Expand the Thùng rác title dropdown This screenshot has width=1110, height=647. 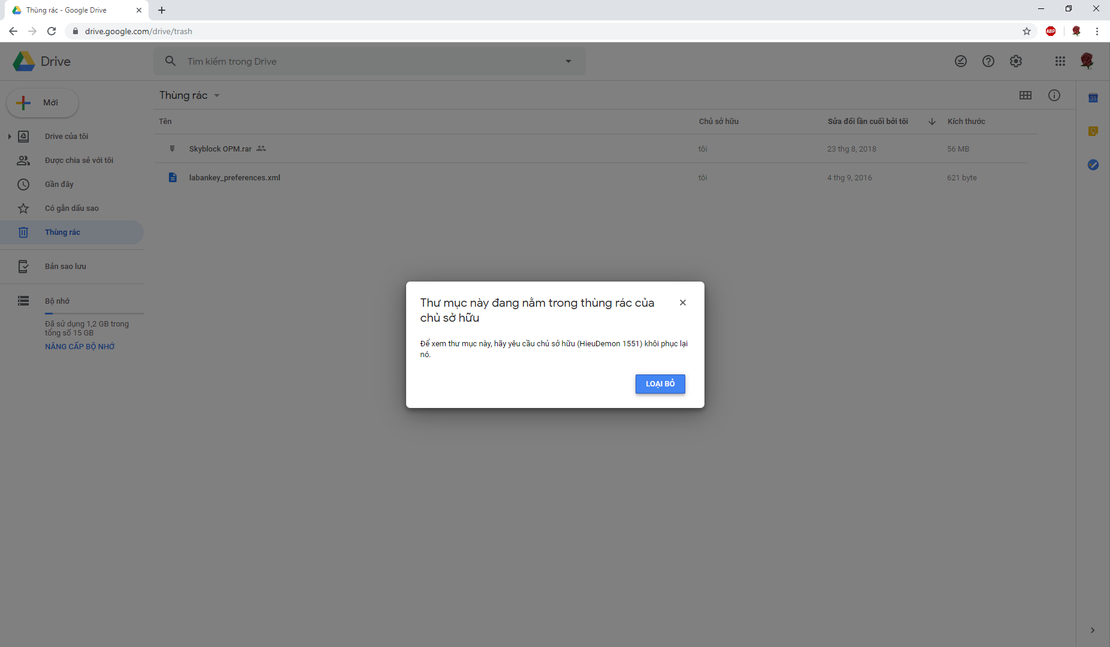[217, 96]
